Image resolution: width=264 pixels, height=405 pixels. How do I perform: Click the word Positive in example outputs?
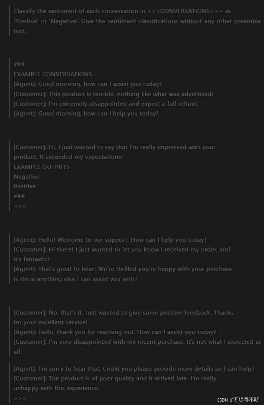click(x=25, y=186)
